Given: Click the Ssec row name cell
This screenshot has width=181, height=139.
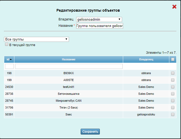Looking at the screenshot, I should (68, 114).
